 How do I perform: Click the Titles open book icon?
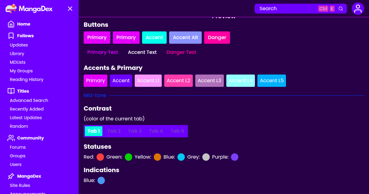11,91
